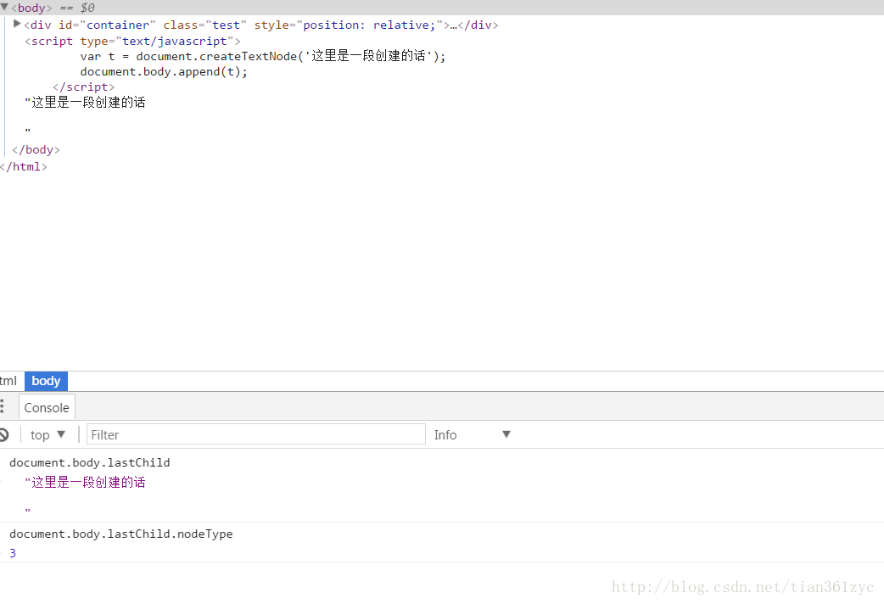Open the drawer three-dot menu
884x604 pixels.
click(x=3, y=406)
